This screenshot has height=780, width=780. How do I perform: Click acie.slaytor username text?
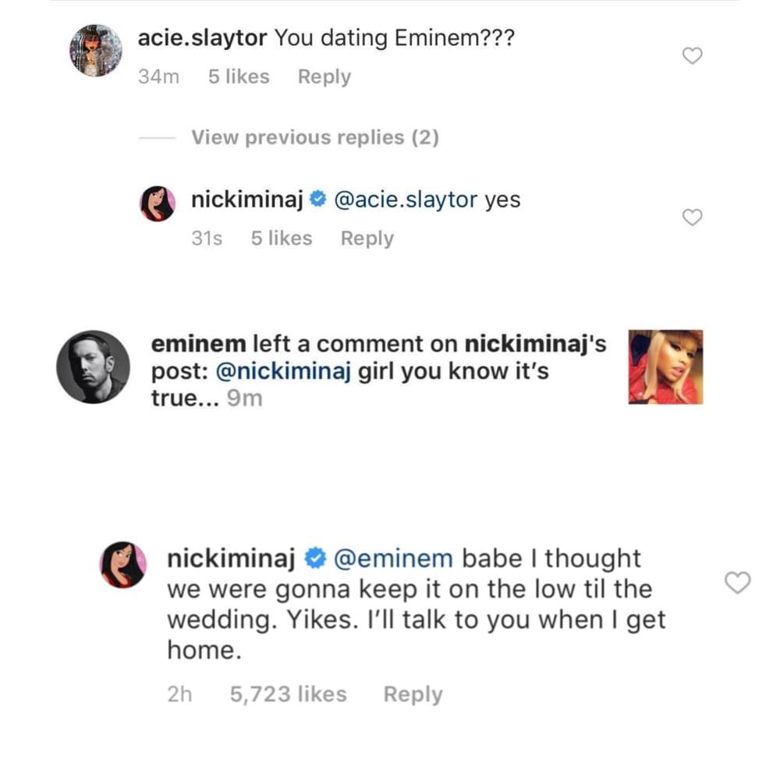point(203,38)
